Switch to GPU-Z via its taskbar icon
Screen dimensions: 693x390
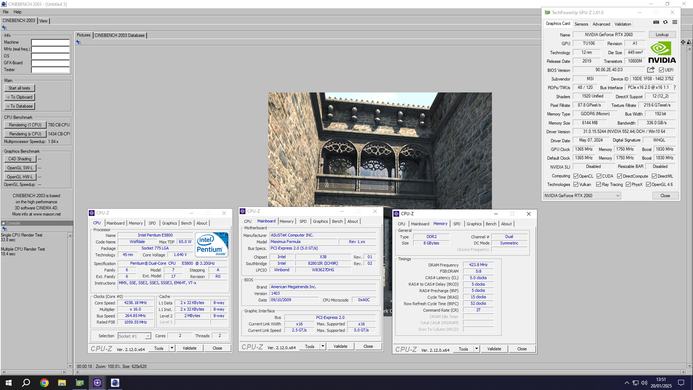(x=80, y=383)
